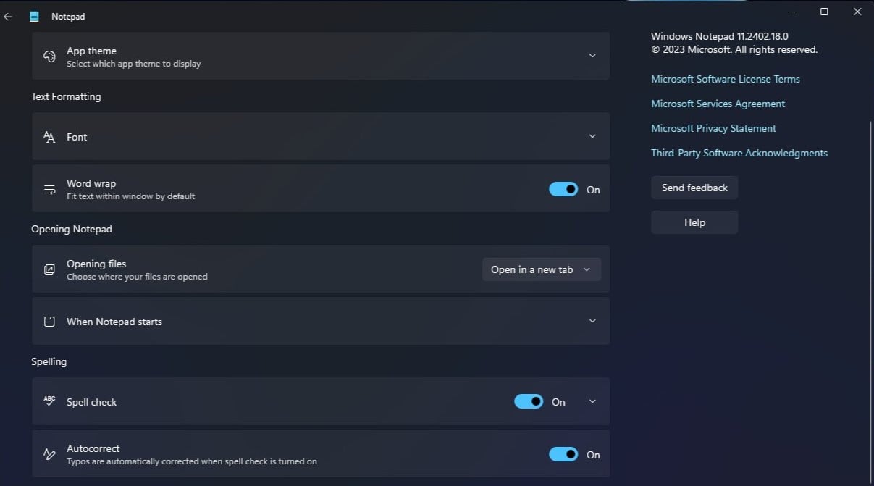
Task: Expand Spell check language options chevron
Action: [592, 401]
